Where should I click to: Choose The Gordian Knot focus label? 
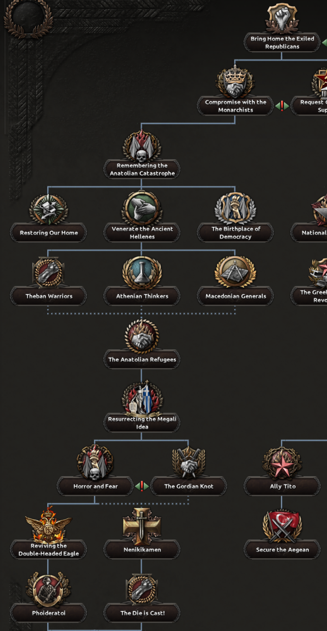pyautogui.click(x=189, y=486)
